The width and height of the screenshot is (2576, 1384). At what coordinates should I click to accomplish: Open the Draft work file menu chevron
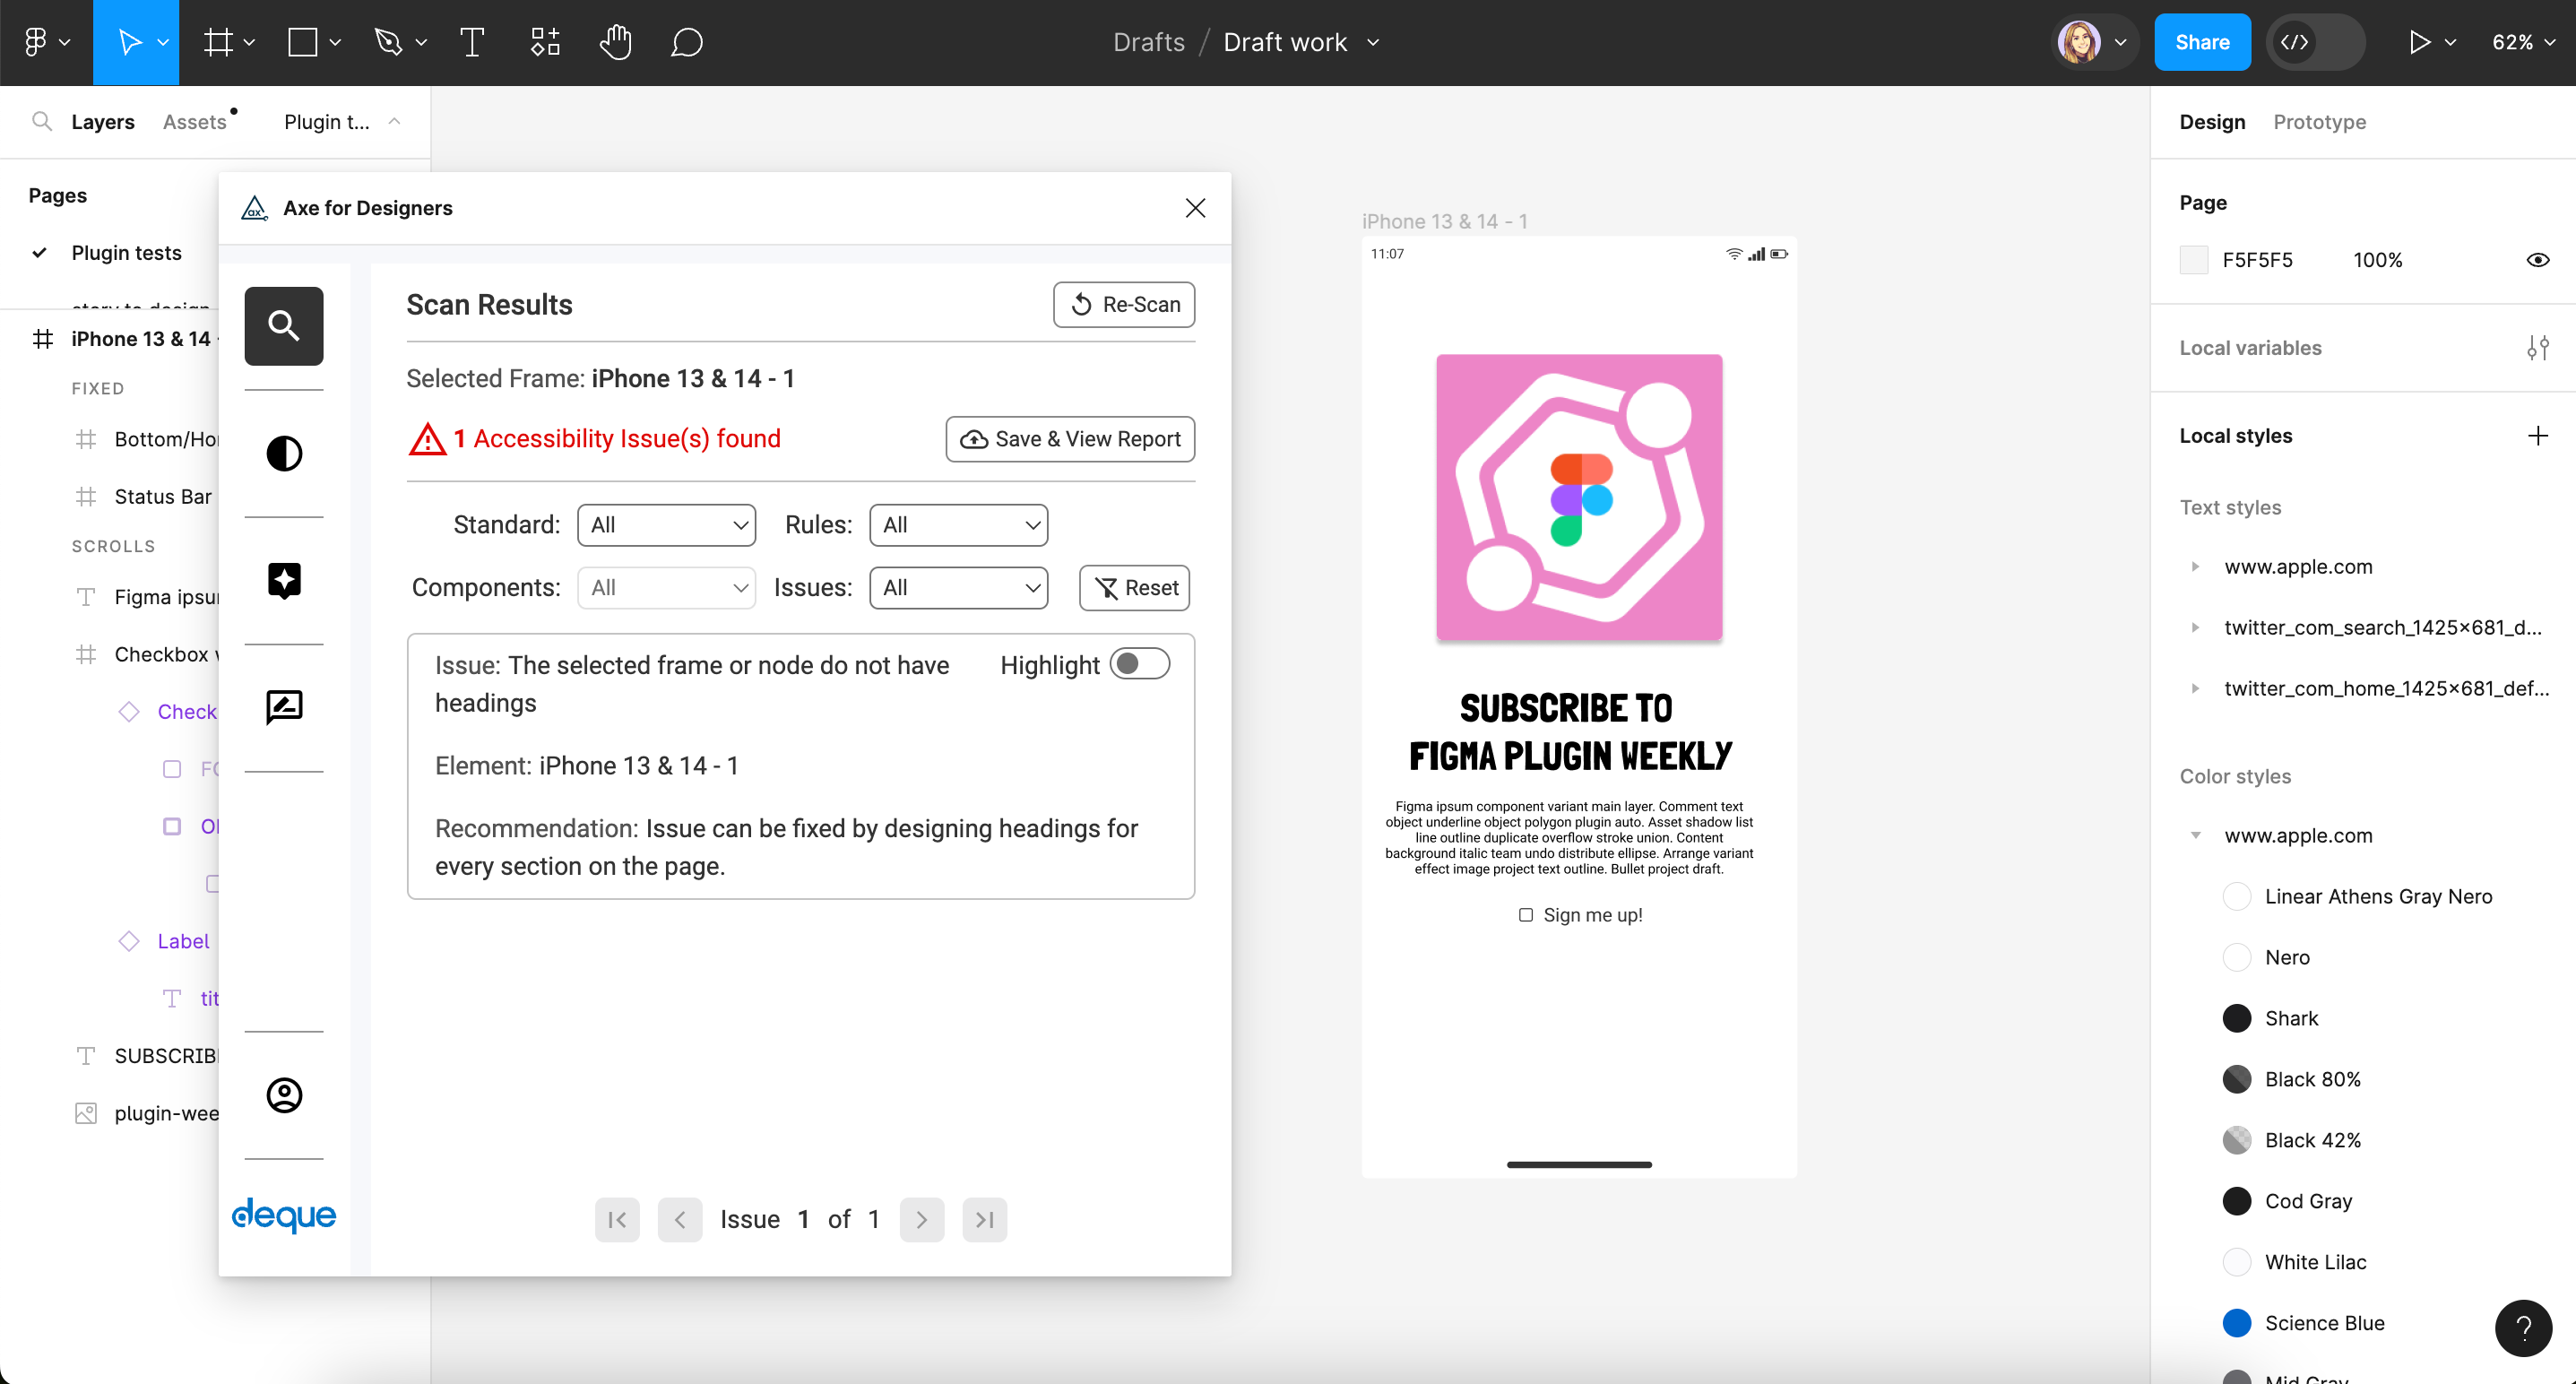coord(1373,42)
